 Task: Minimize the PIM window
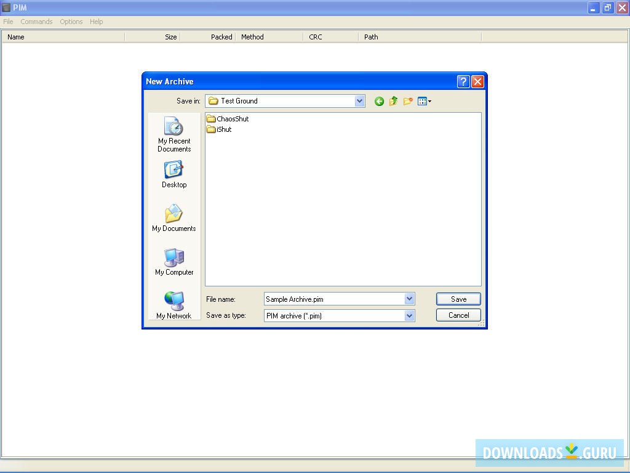594,7
